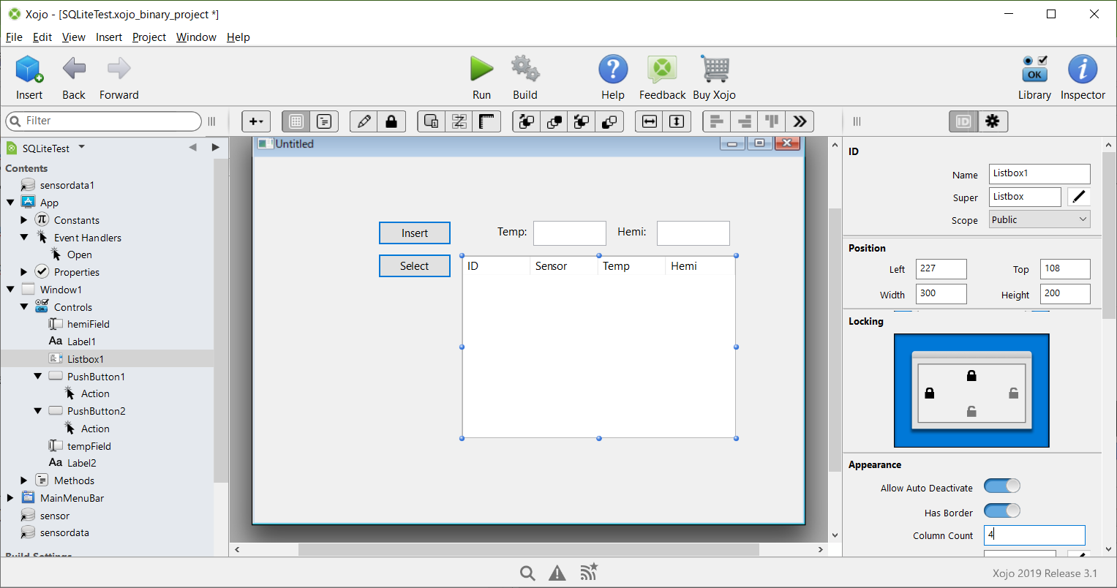Click the Filter search field
Viewport: 1117px width, 588px height.
coord(103,121)
